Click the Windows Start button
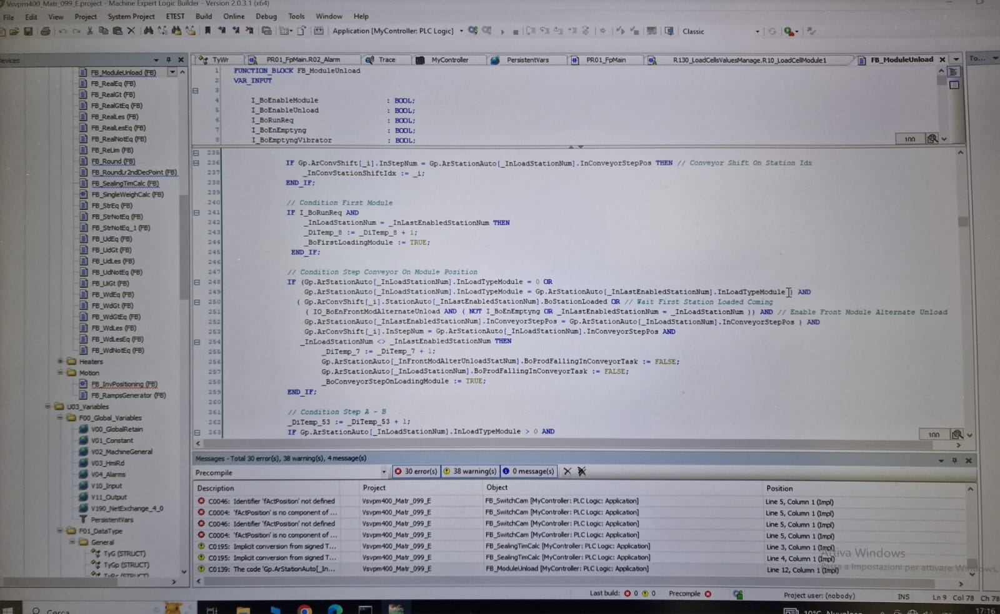Viewport: 1000px width, 614px height. [7, 610]
